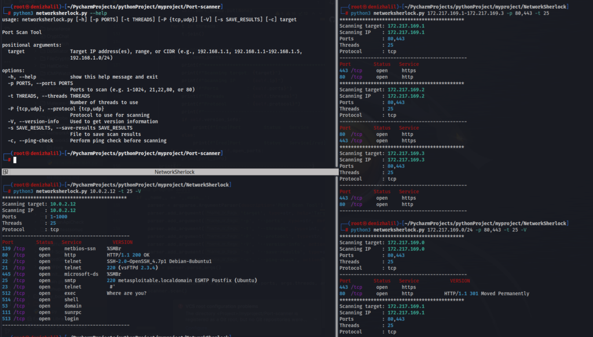
Task: Focus the NetworkSherlock pane via its title bar
Action: [x=166, y=171]
